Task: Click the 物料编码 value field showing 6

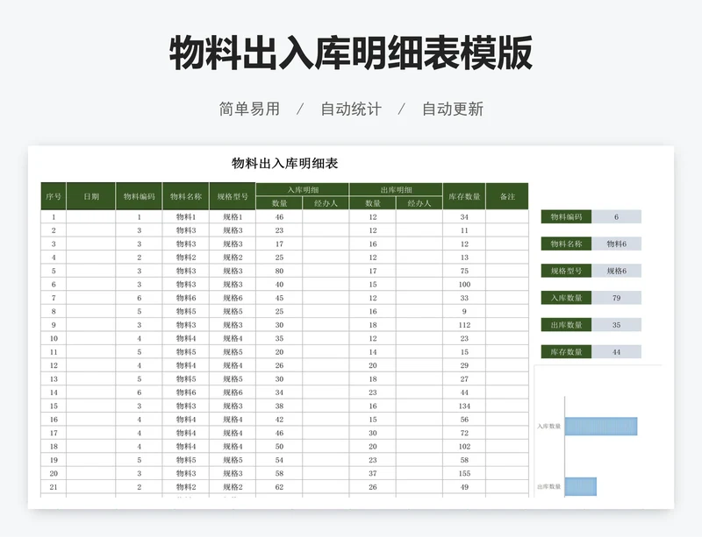Action: [x=617, y=217]
